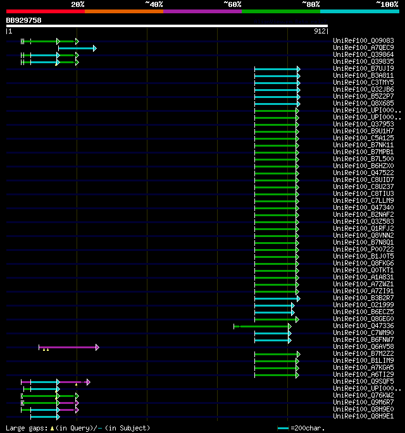405x433 pixels.
Task: Click the purple ~60% legend segment
Action: [x=202, y=11]
